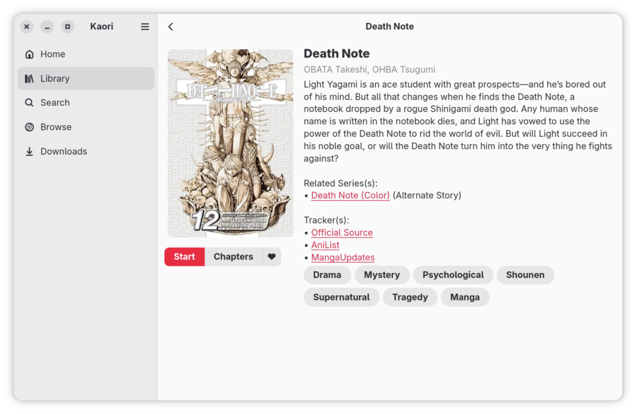Screen dimensions: 636x414
Task: Go back using the header arrow
Action: tap(171, 26)
